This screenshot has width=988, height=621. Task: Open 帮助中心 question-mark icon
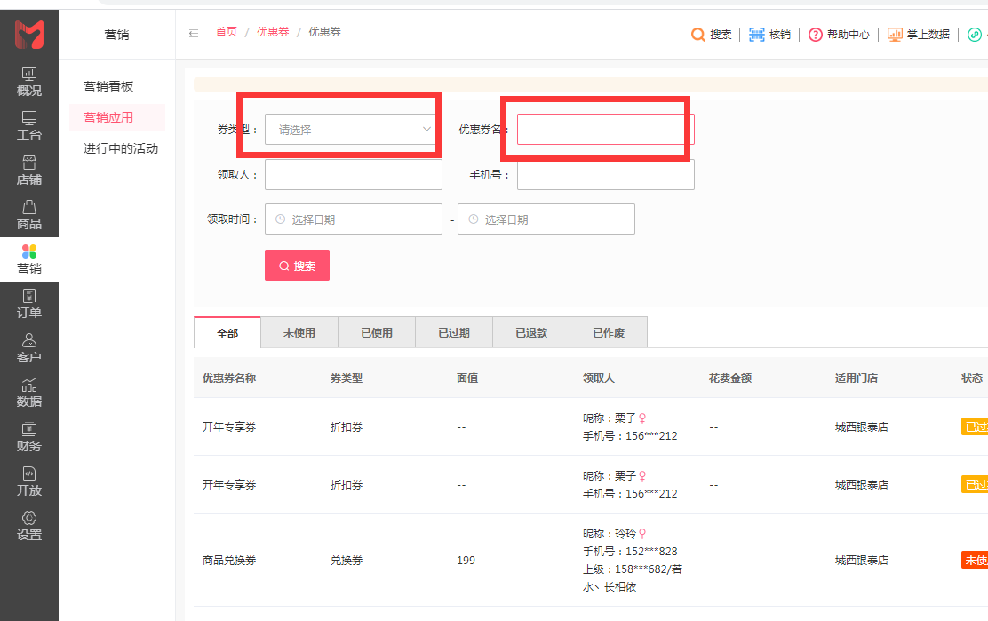(x=816, y=34)
